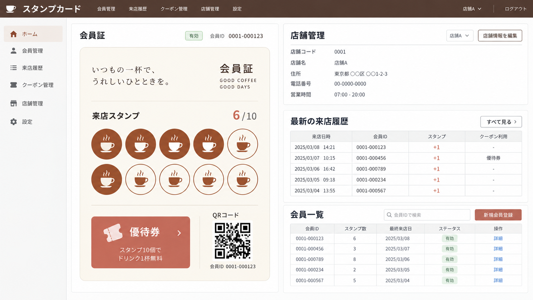This screenshot has width=533, height=300.
Task: Open クーポン管理 in the top navigation
Action: pos(174,9)
